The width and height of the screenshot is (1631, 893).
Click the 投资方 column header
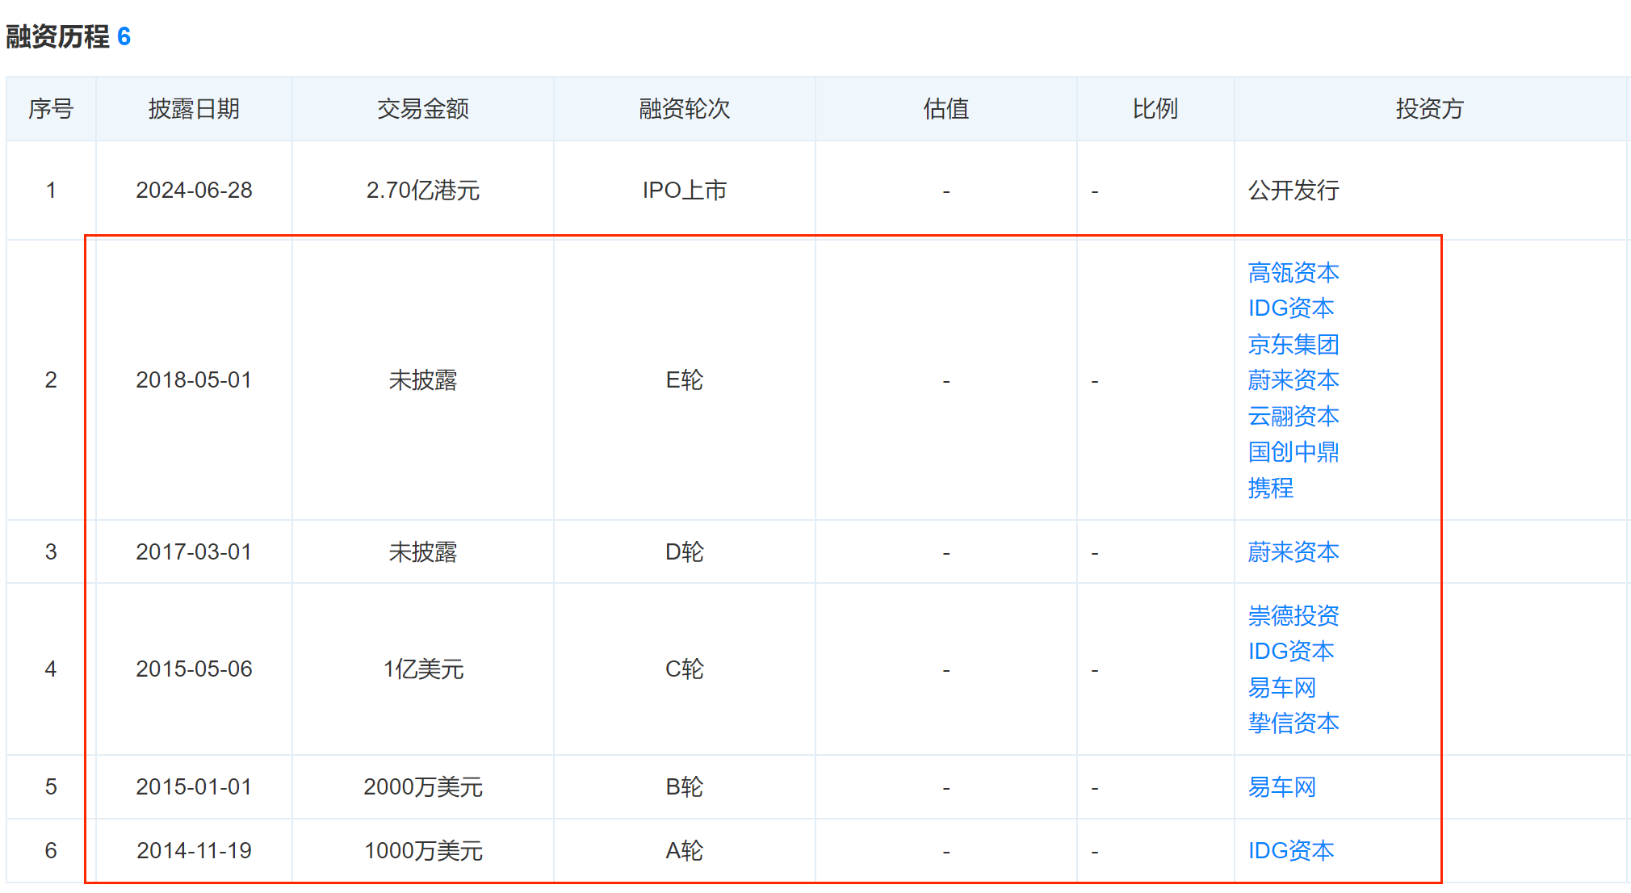(x=1430, y=109)
